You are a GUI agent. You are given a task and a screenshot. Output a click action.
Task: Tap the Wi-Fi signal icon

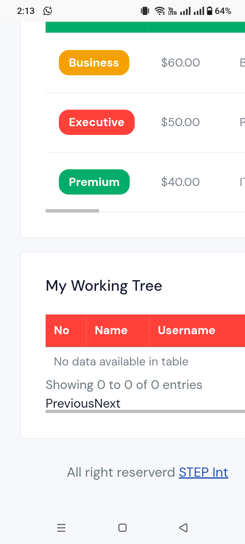[x=160, y=11]
